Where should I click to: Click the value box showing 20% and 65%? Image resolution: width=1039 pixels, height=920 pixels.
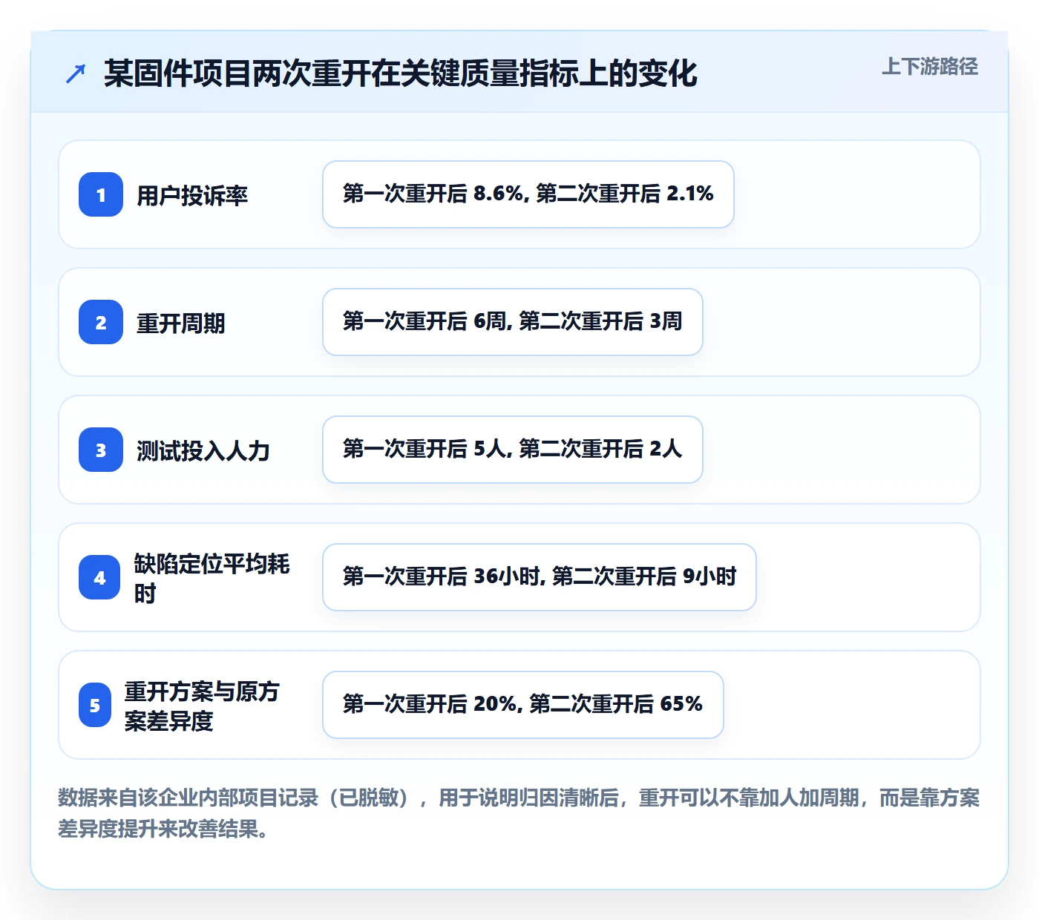tap(523, 705)
